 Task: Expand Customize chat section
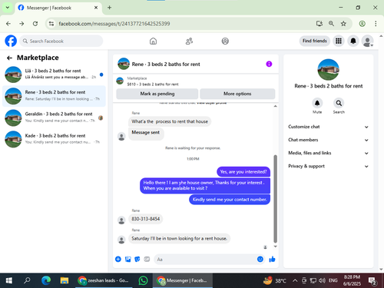pos(329,127)
